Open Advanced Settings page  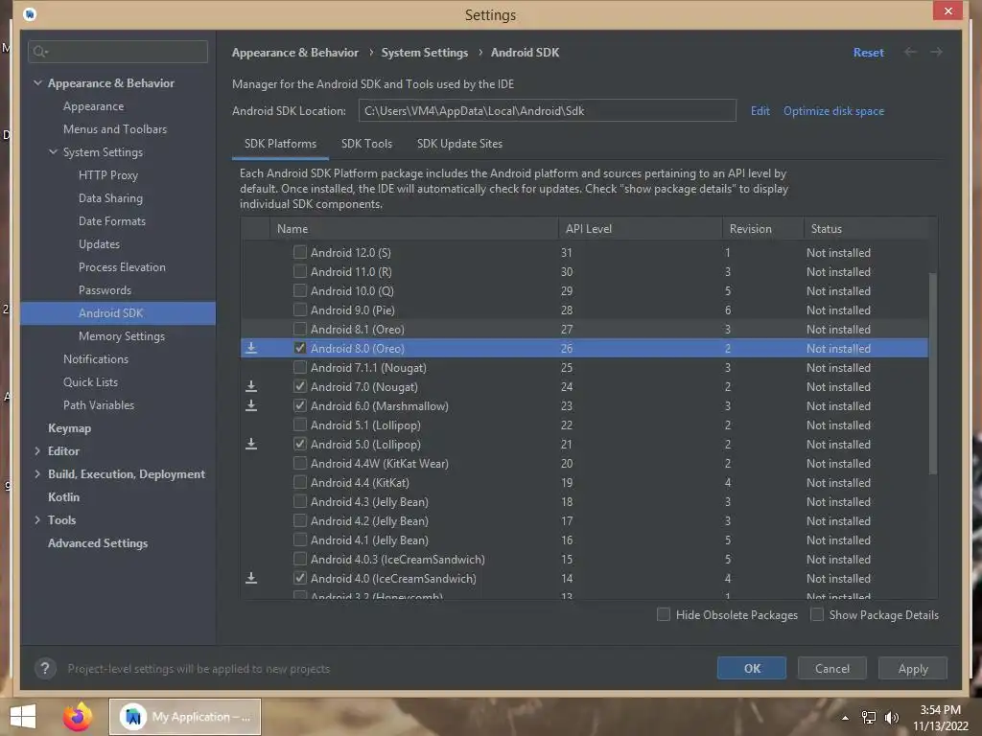tap(98, 543)
